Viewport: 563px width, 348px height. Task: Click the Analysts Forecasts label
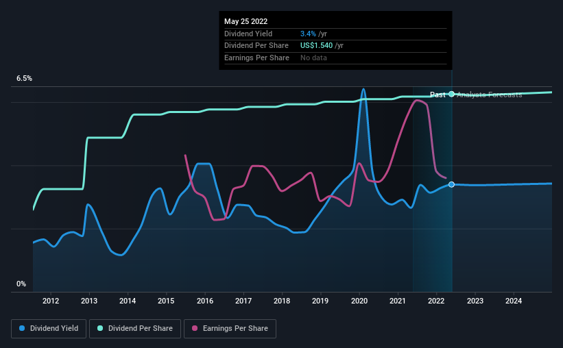490,95
